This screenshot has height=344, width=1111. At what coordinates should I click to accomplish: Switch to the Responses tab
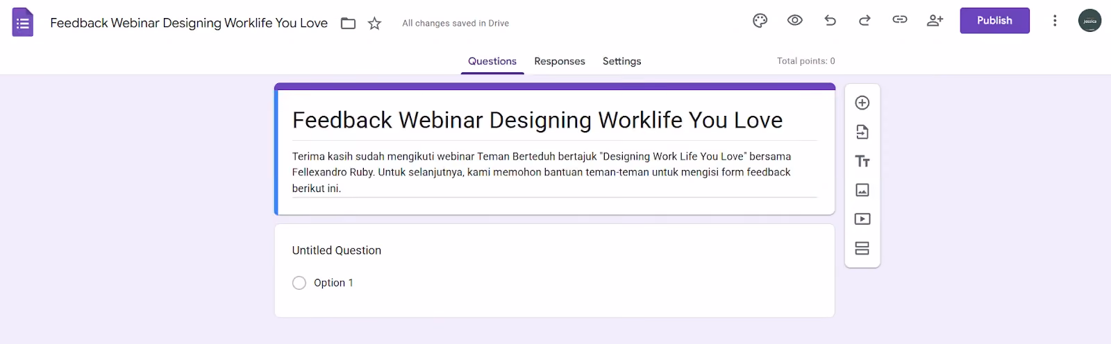(x=560, y=61)
